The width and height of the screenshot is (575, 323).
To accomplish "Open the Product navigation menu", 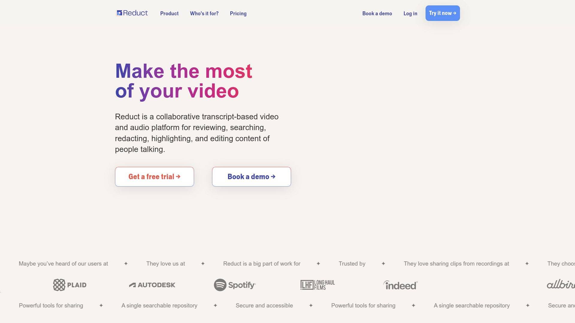I will pyautogui.click(x=169, y=13).
